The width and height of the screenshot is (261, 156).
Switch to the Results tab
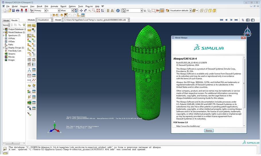(x=14, y=20)
